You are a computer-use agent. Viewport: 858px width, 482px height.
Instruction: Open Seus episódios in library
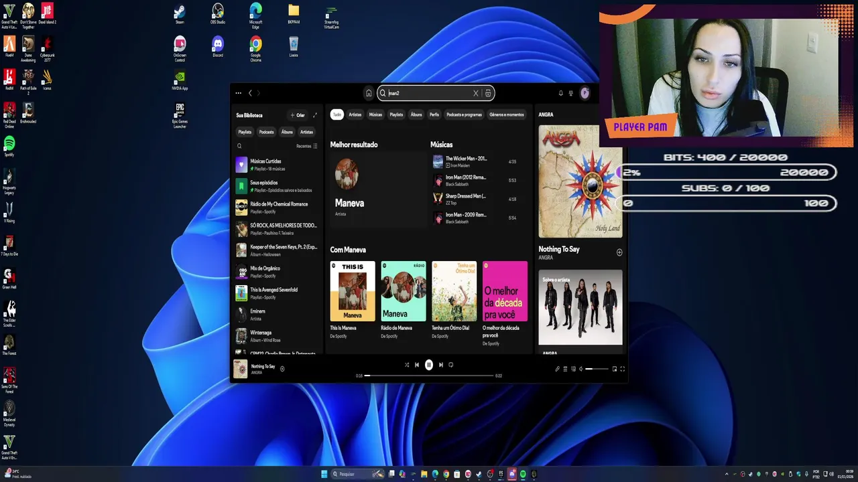pos(276,186)
